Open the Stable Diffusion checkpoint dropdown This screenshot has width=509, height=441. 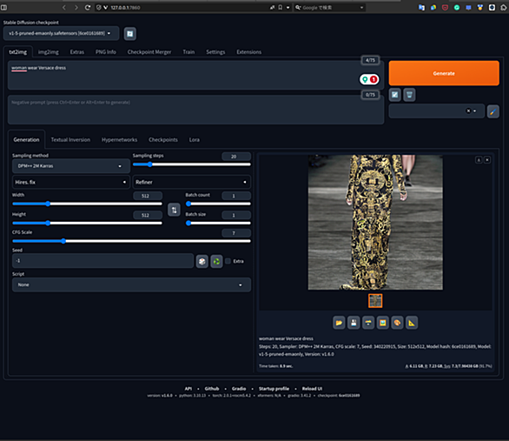point(61,33)
